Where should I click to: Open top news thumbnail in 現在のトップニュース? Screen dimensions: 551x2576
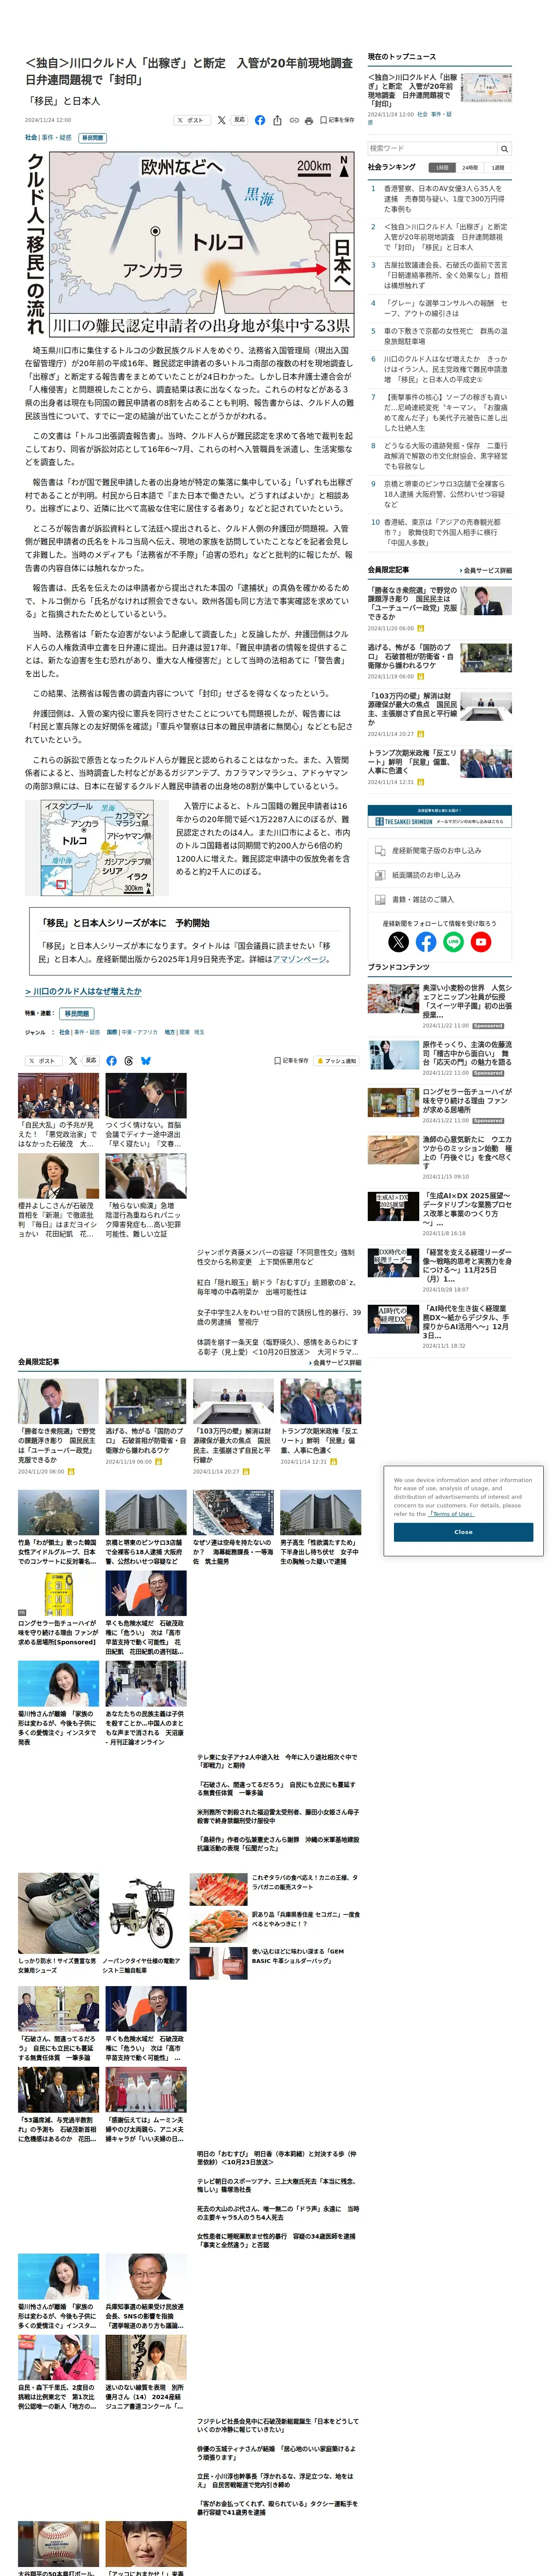[x=487, y=88]
